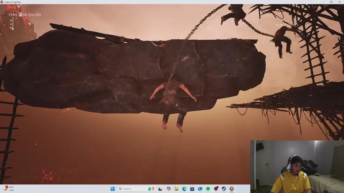The height and width of the screenshot is (193, 344).
Task: Open the weather widget showing 75°F
Action: 9,189
